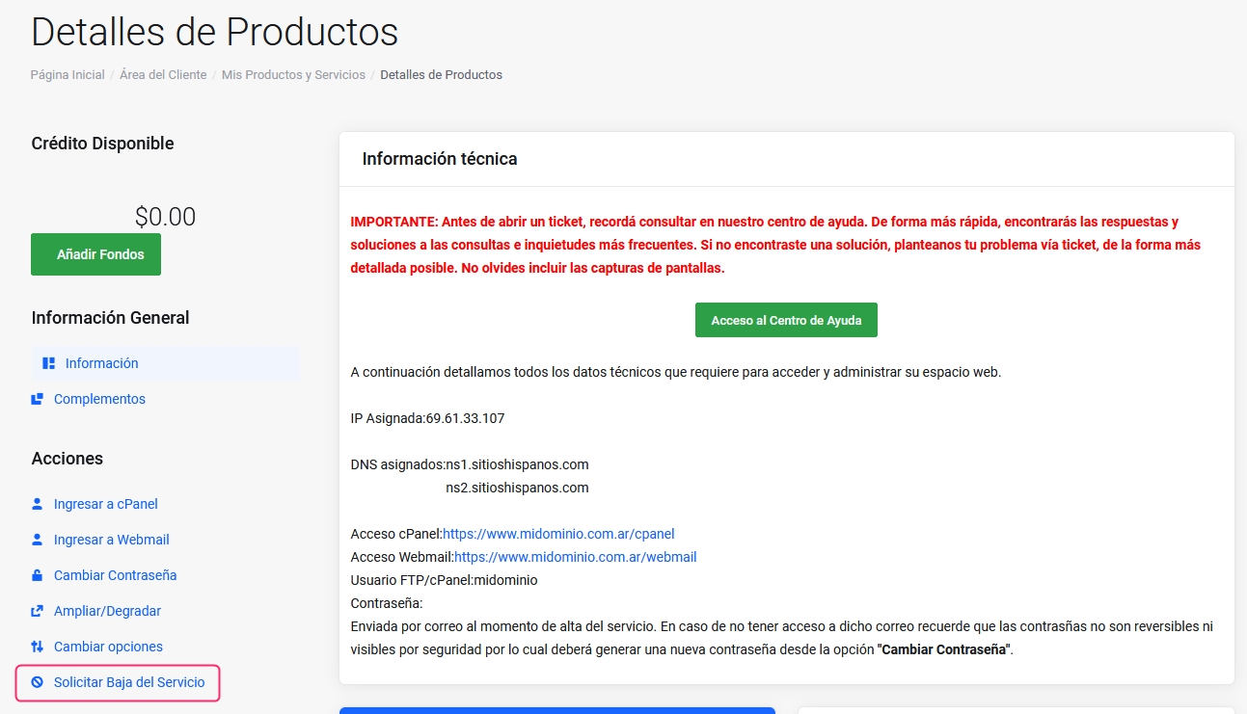
Task: Click the Complementos squares icon
Action: click(37, 399)
